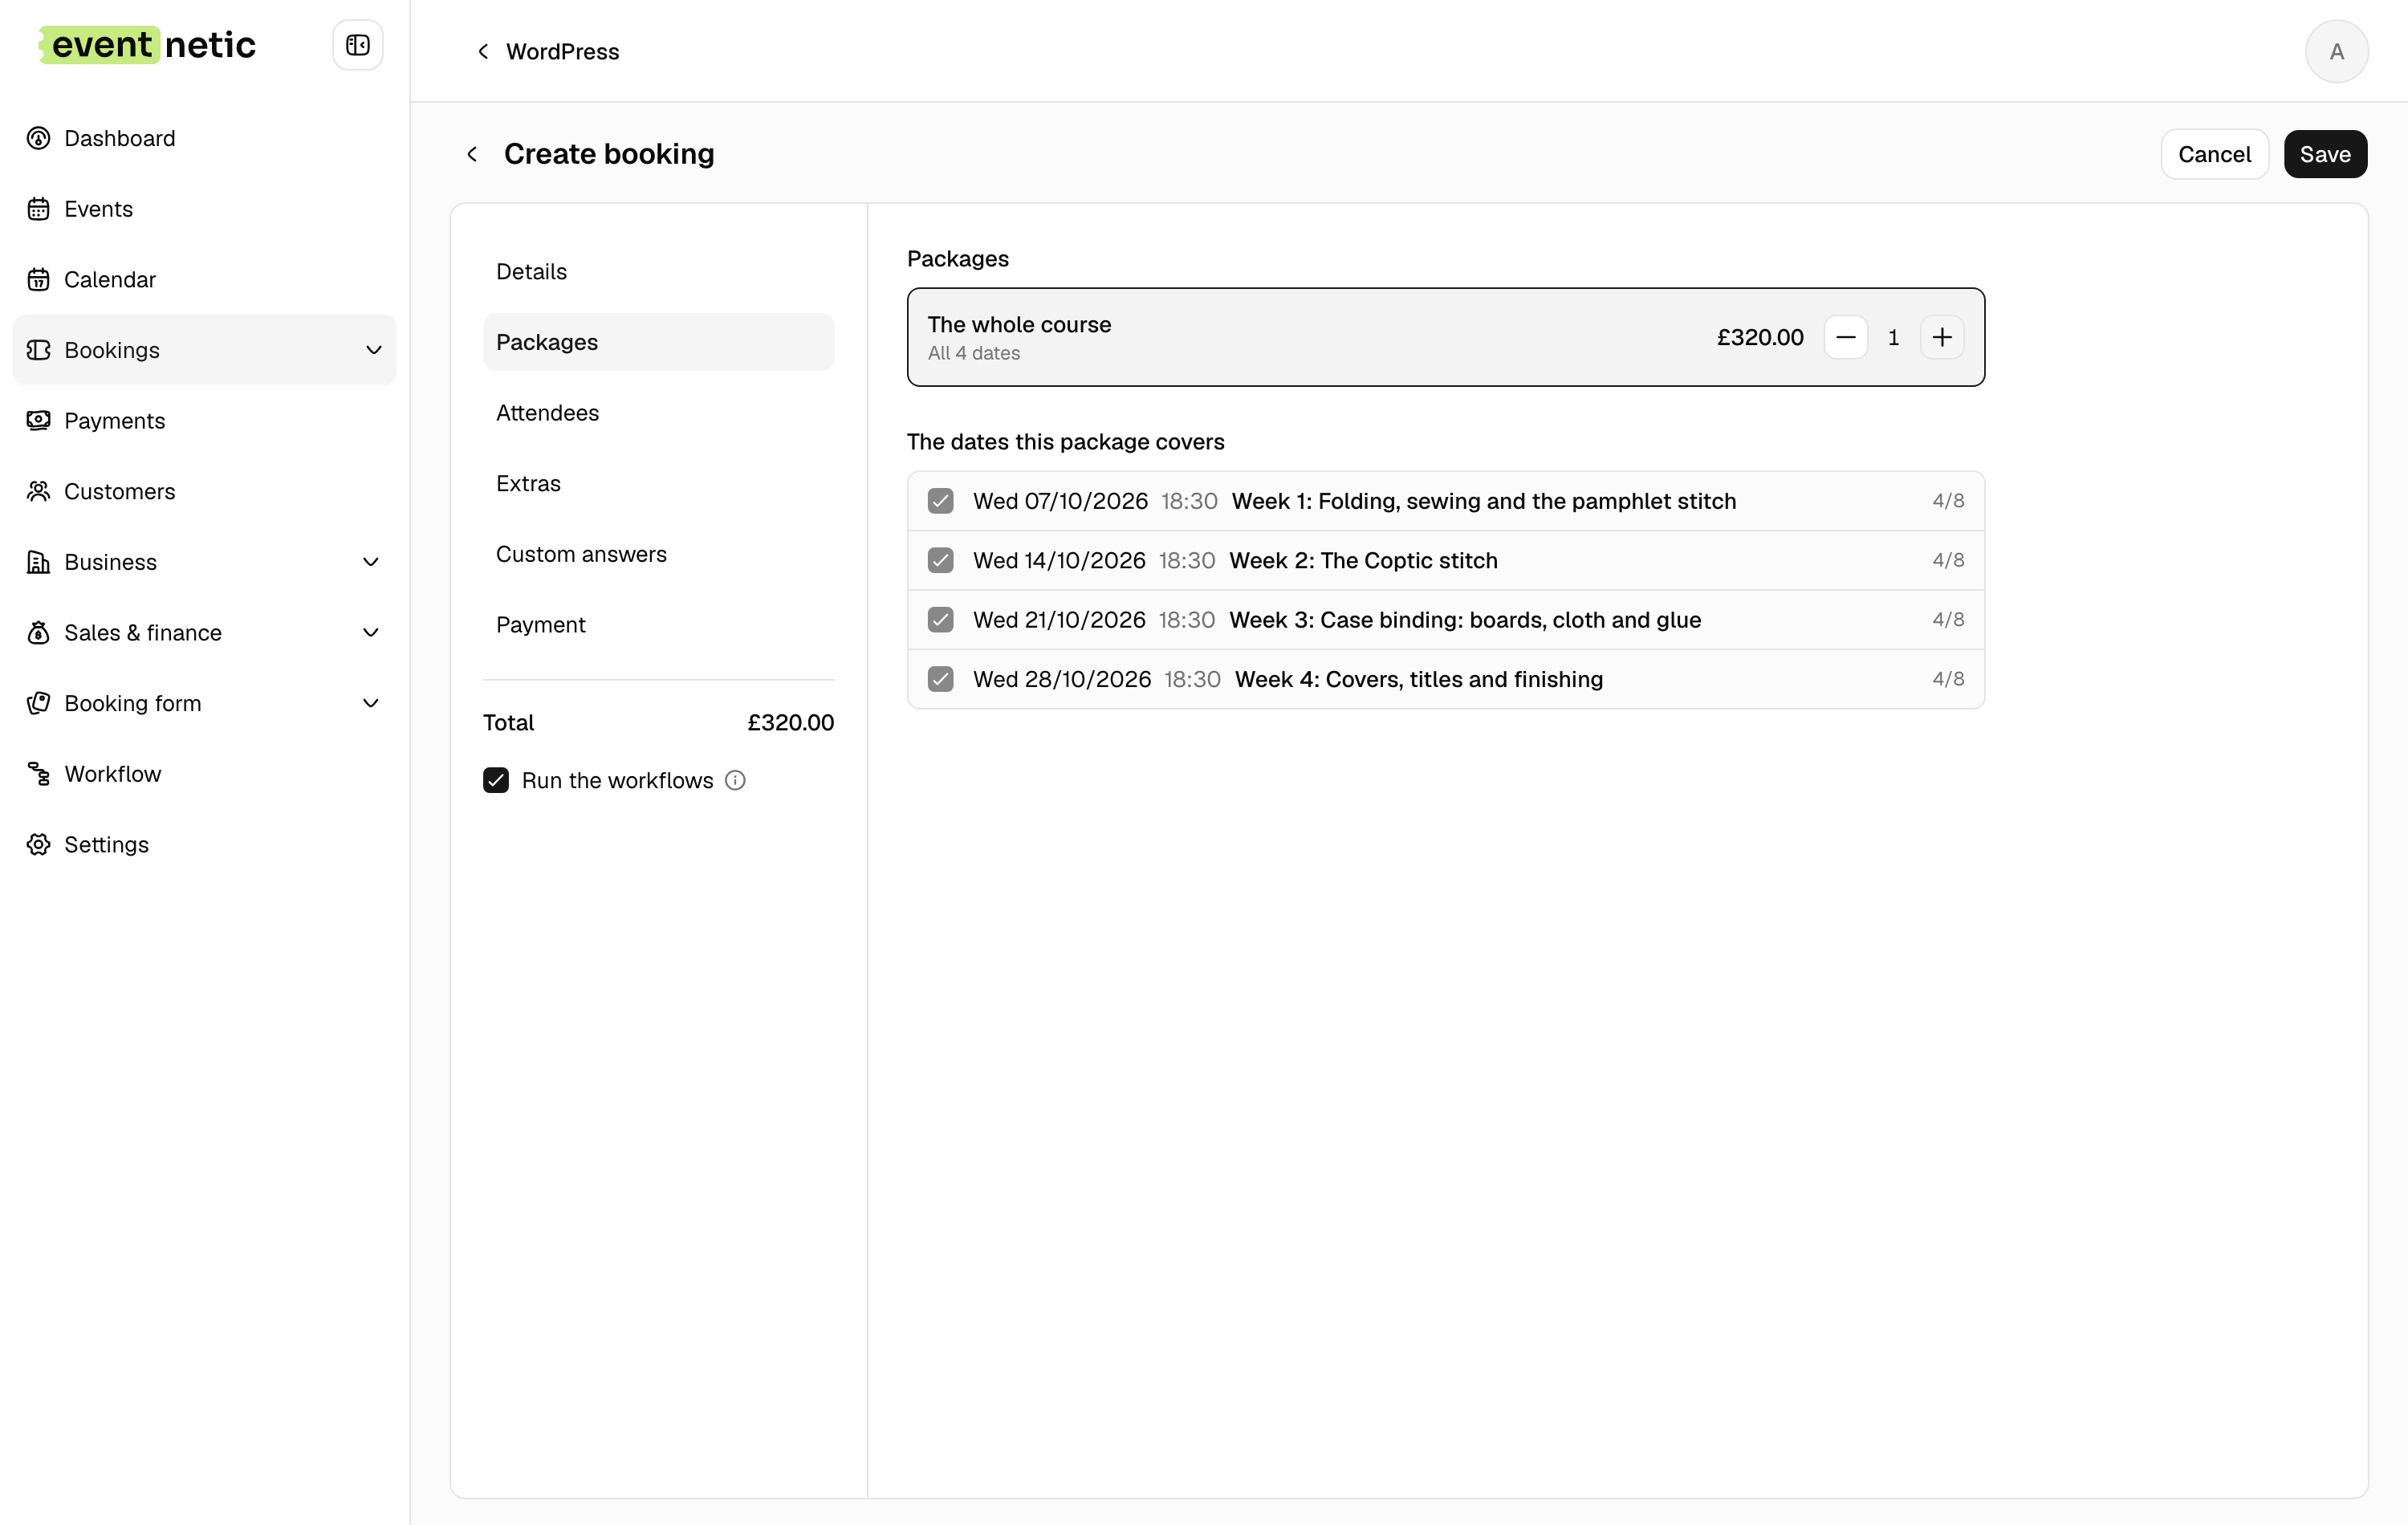Click the Week 2: The Coptic stitch text
This screenshot has height=1525, width=2408.
pos(1363,560)
